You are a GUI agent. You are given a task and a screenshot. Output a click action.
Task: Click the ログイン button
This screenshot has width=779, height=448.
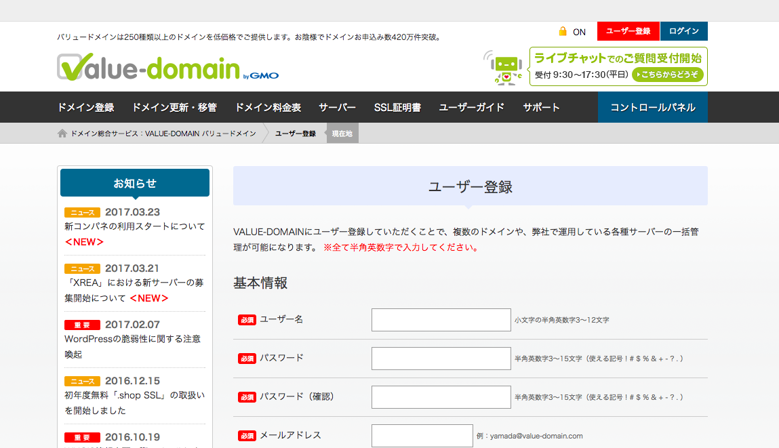(x=684, y=31)
